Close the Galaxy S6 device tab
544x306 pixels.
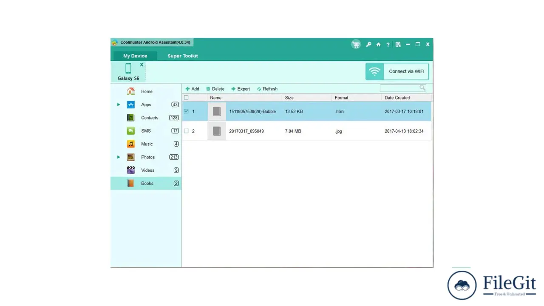142,65
